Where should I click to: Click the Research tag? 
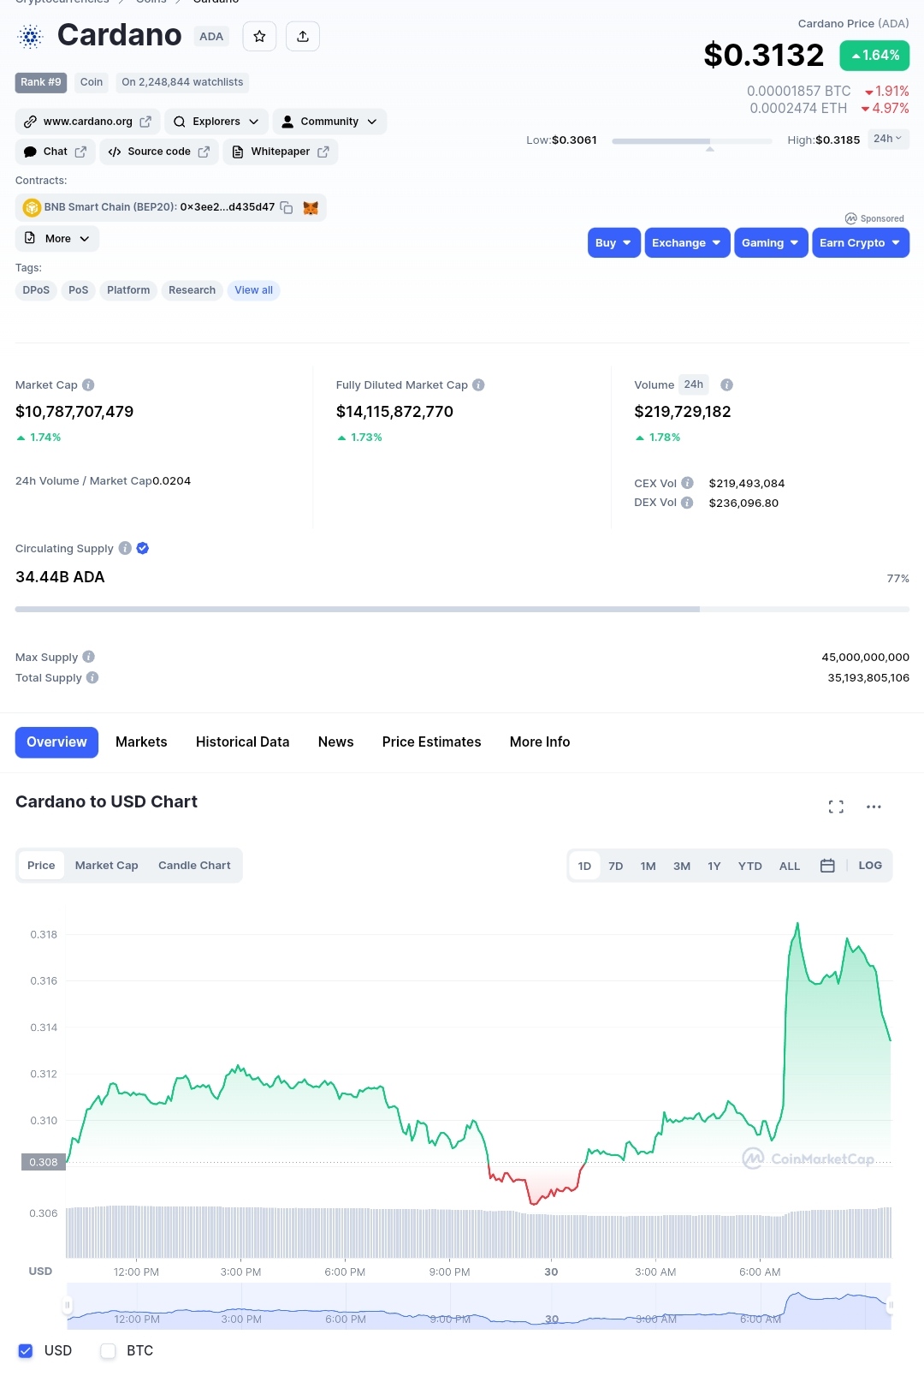pyautogui.click(x=192, y=290)
